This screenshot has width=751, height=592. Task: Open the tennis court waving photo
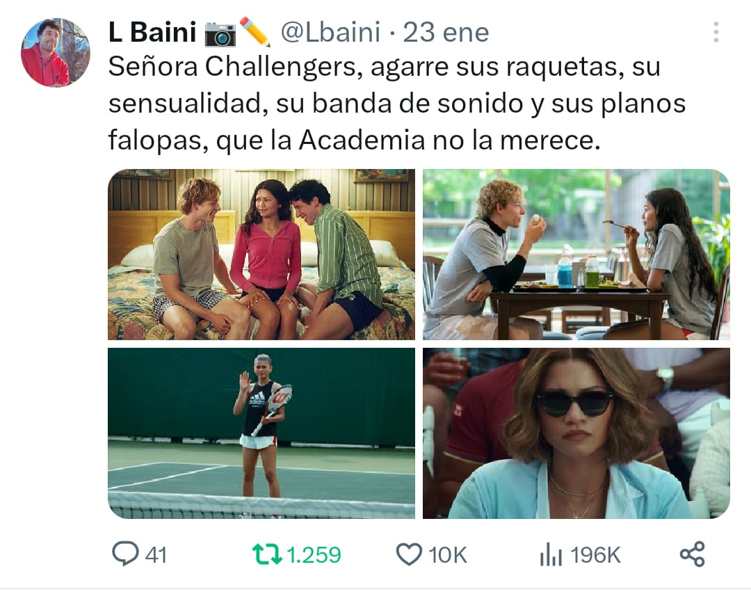261,433
